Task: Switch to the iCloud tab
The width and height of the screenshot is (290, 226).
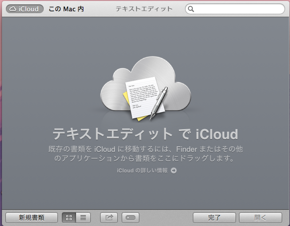Action: (25, 9)
